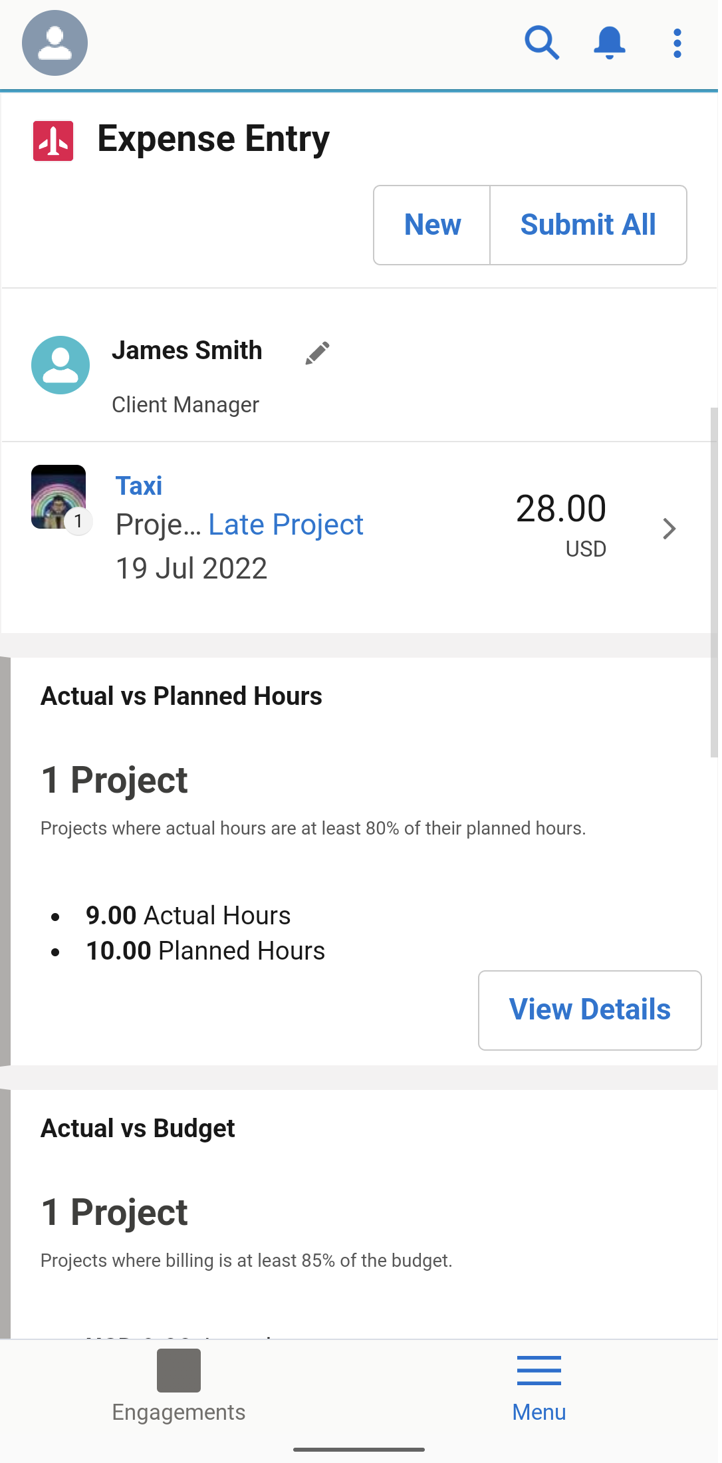
Task: Edit James Smith with pencil icon
Action: (x=317, y=353)
